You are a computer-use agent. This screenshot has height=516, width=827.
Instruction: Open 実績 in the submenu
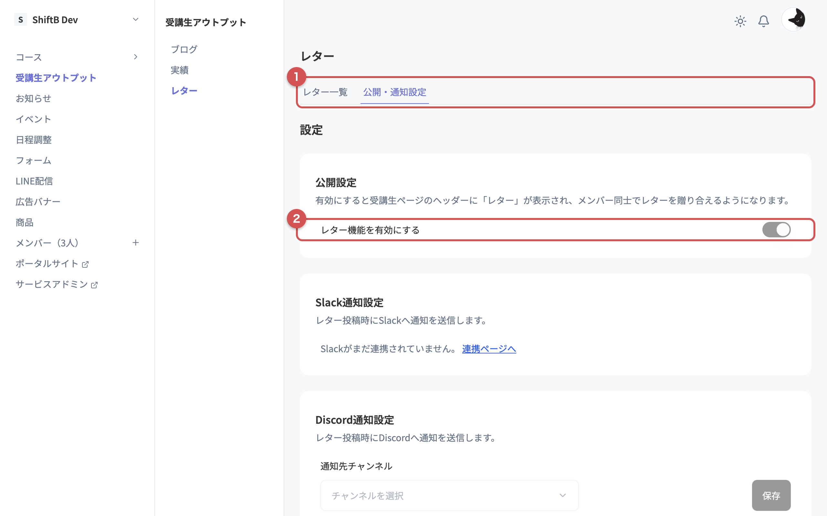[179, 70]
